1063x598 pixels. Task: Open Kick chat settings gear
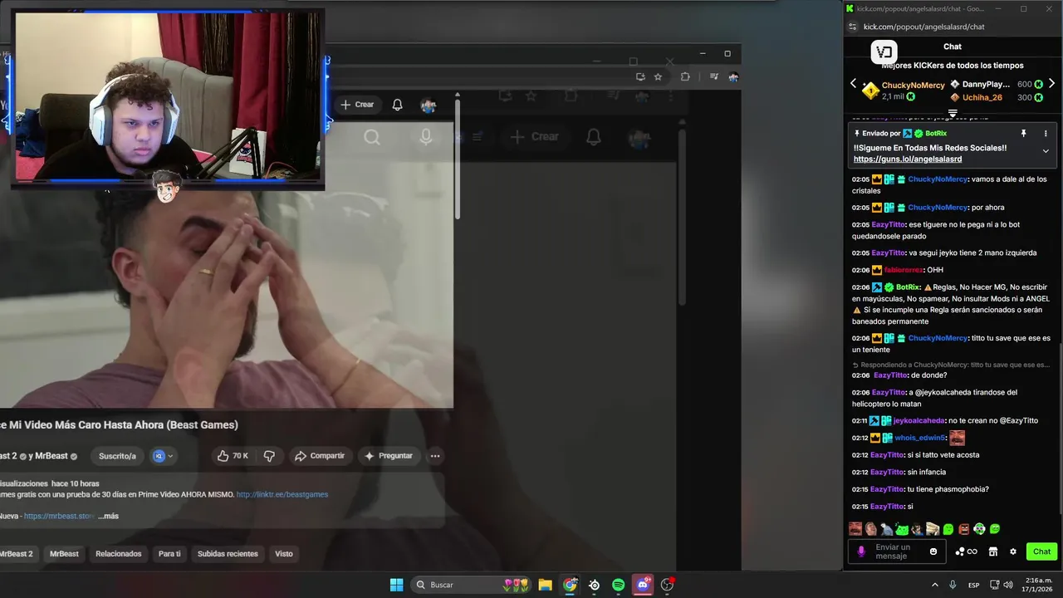1013,551
